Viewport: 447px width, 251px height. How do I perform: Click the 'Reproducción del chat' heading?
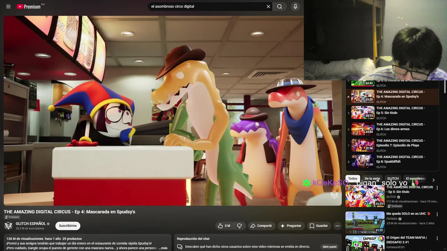[x=193, y=239]
